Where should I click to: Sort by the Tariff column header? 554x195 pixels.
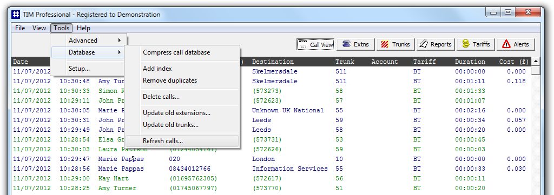(x=424, y=62)
